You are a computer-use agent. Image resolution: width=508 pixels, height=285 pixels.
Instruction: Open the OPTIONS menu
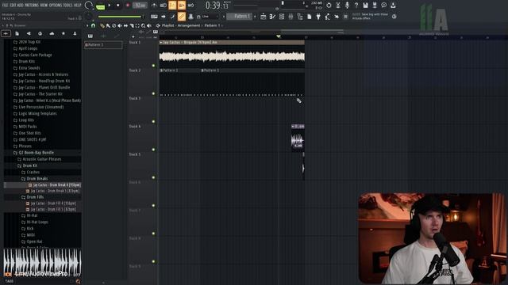[x=56, y=6]
